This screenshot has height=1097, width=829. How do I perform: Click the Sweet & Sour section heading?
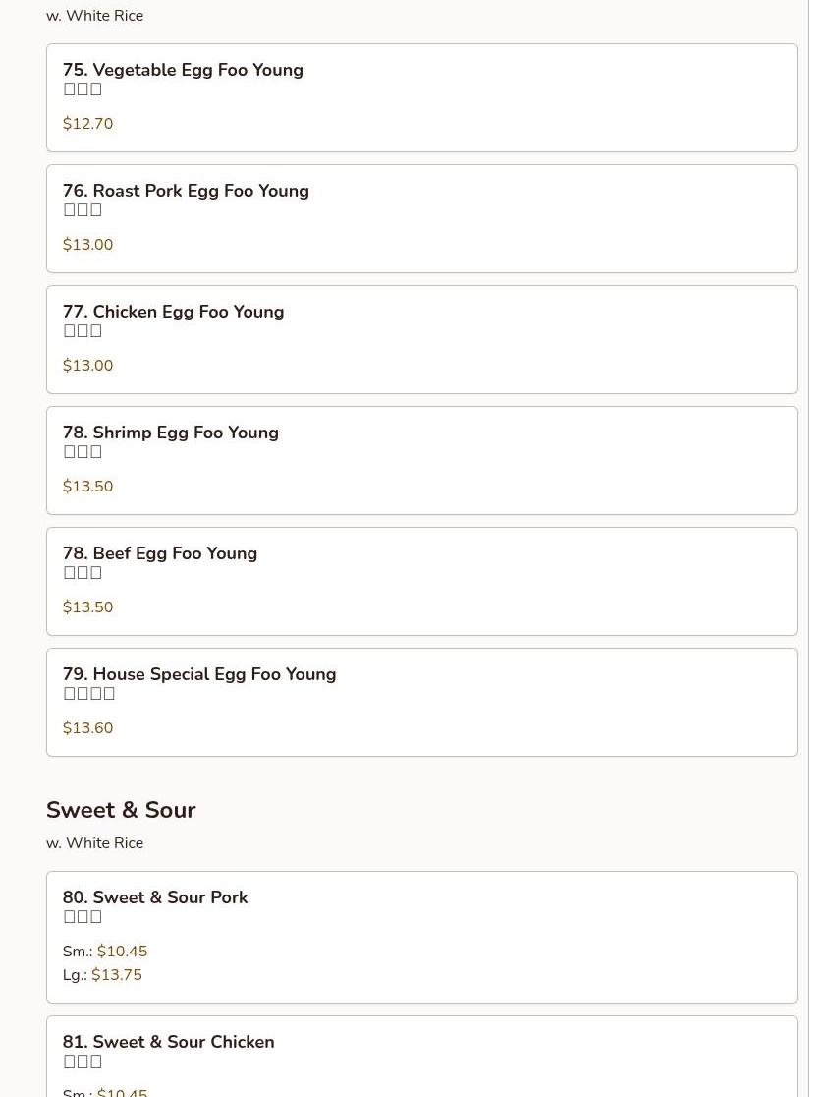point(121,810)
